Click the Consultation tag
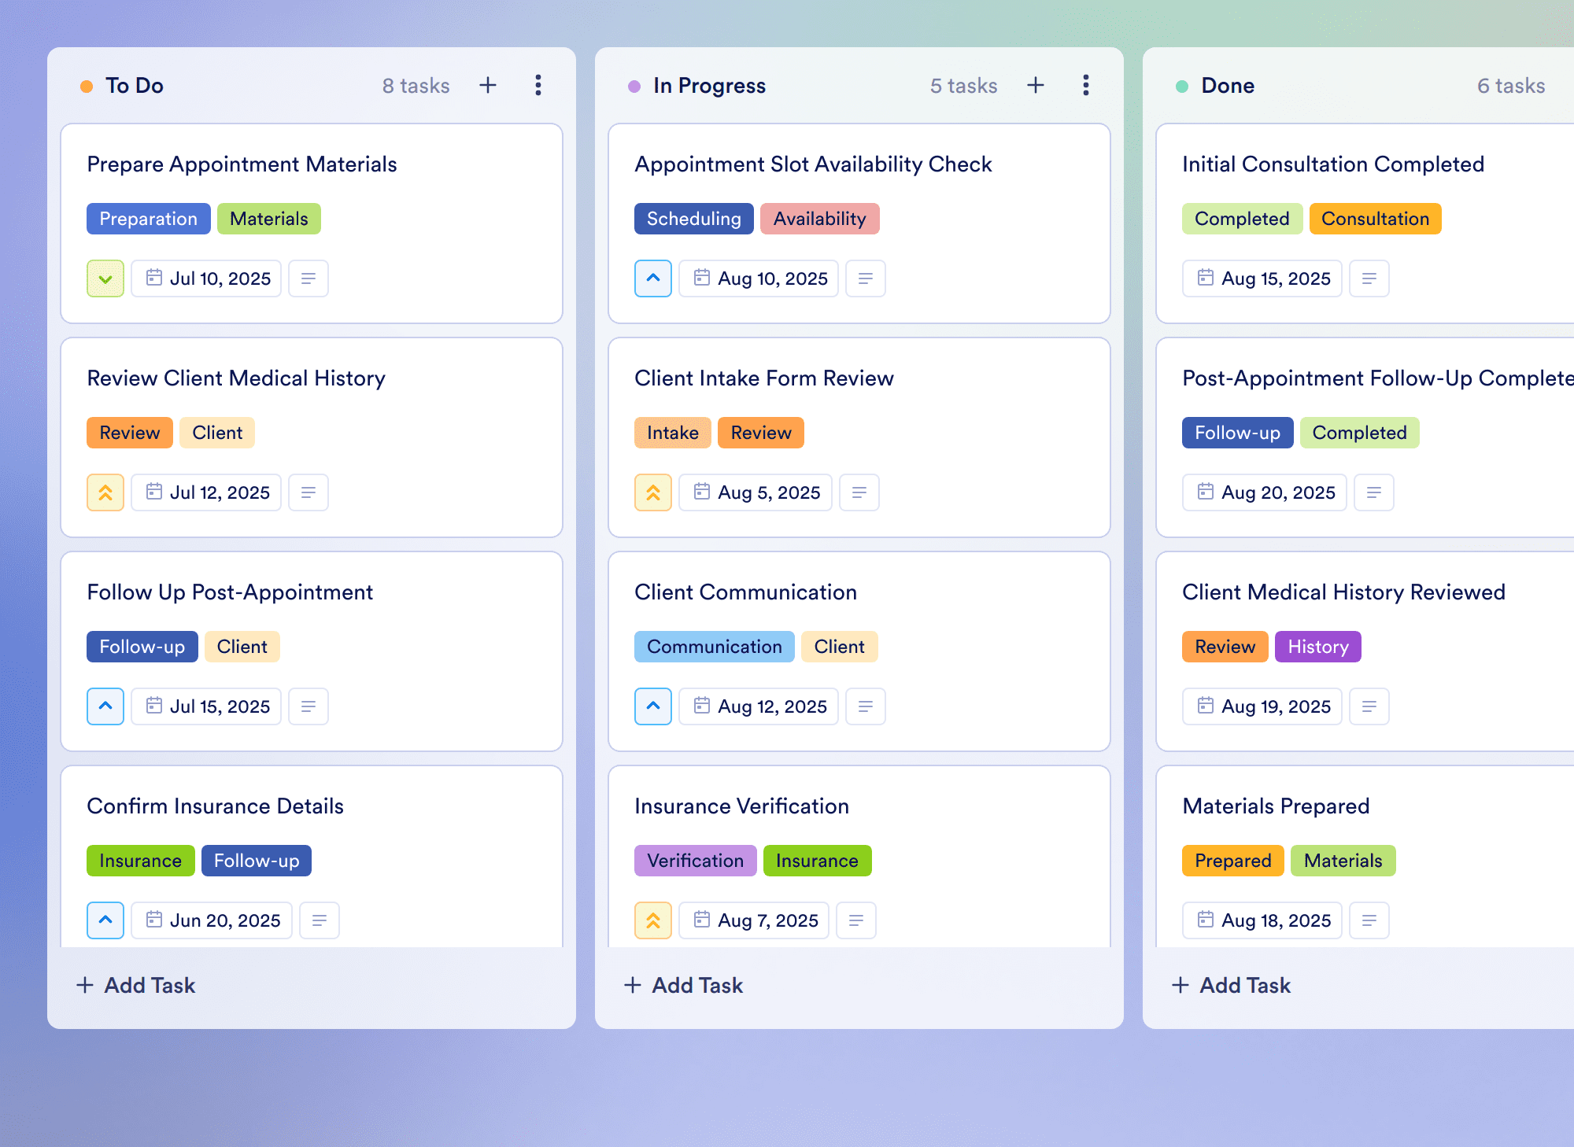 1376,219
